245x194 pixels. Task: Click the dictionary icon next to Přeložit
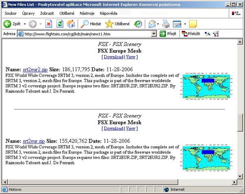pyautogui.click(x=207, y=34)
